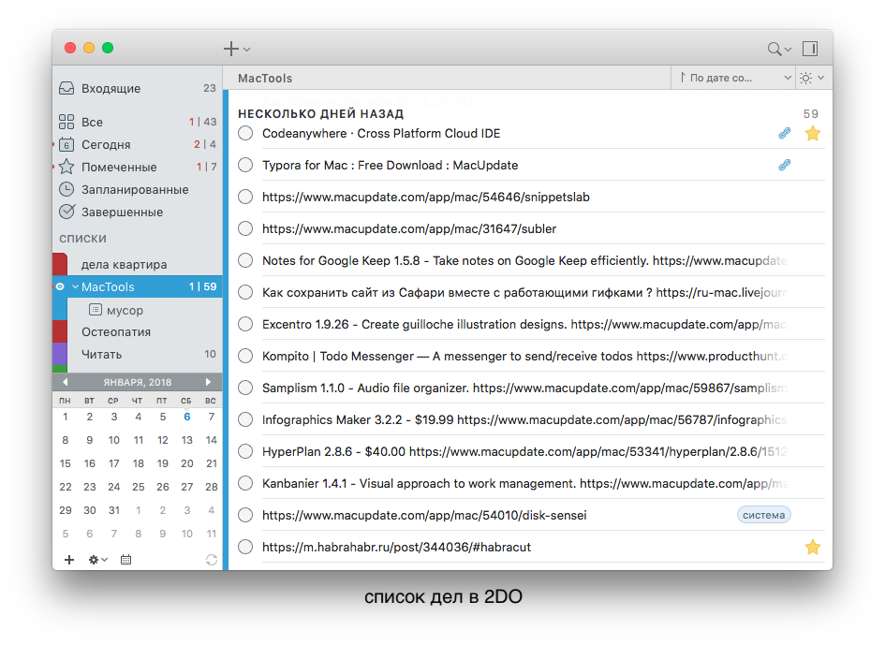The width and height of the screenshot is (885, 645).
Task: Select the Все focus list
Action: (x=137, y=122)
